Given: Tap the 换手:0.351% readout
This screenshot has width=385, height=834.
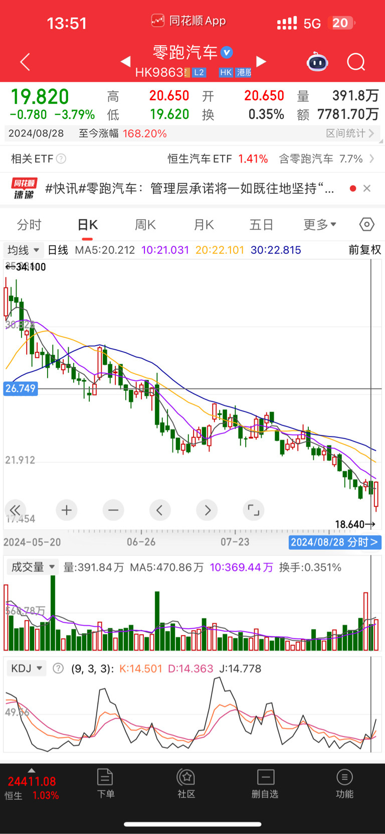Looking at the screenshot, I should 310,567.
